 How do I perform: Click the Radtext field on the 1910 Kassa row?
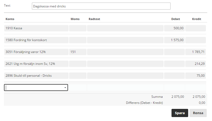(125, 28)
